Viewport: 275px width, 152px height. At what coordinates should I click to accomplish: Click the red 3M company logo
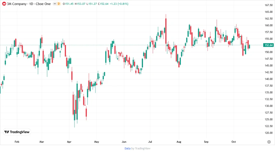[4, 4]
